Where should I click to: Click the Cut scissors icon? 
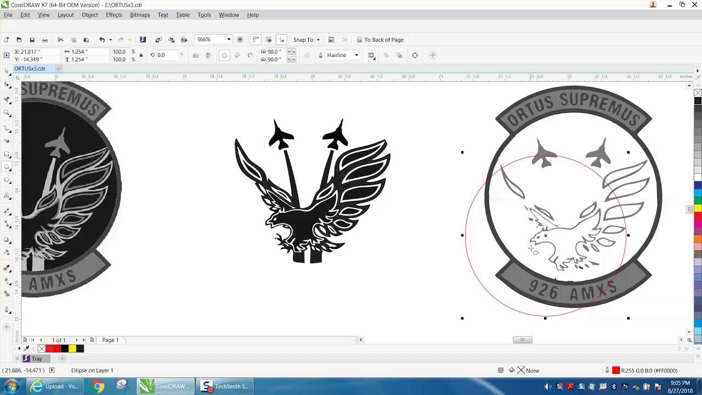[60, 39]
